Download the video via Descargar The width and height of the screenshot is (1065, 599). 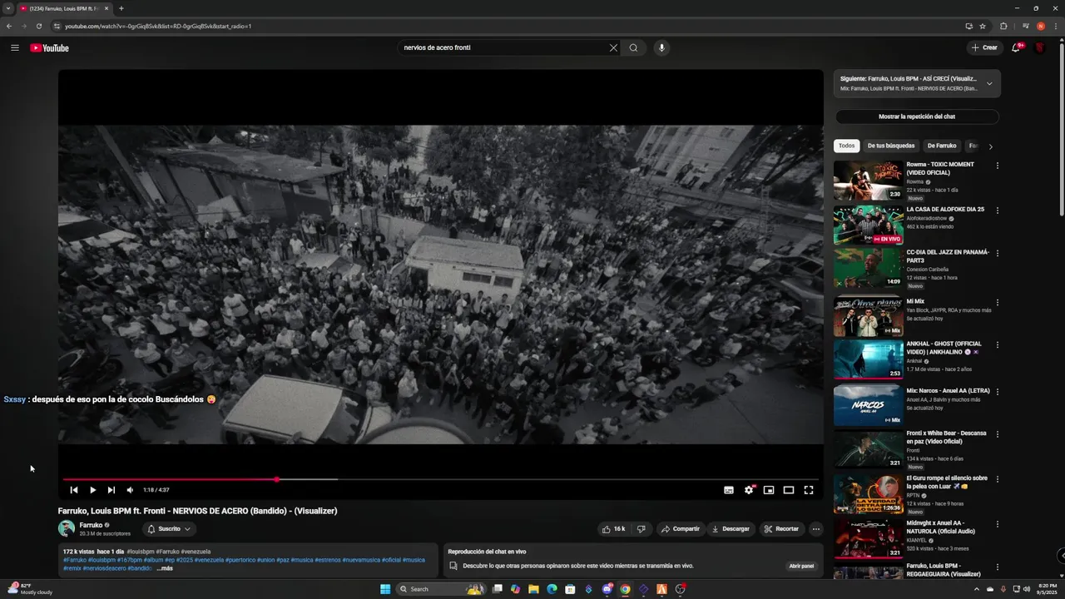pos(731,528)
